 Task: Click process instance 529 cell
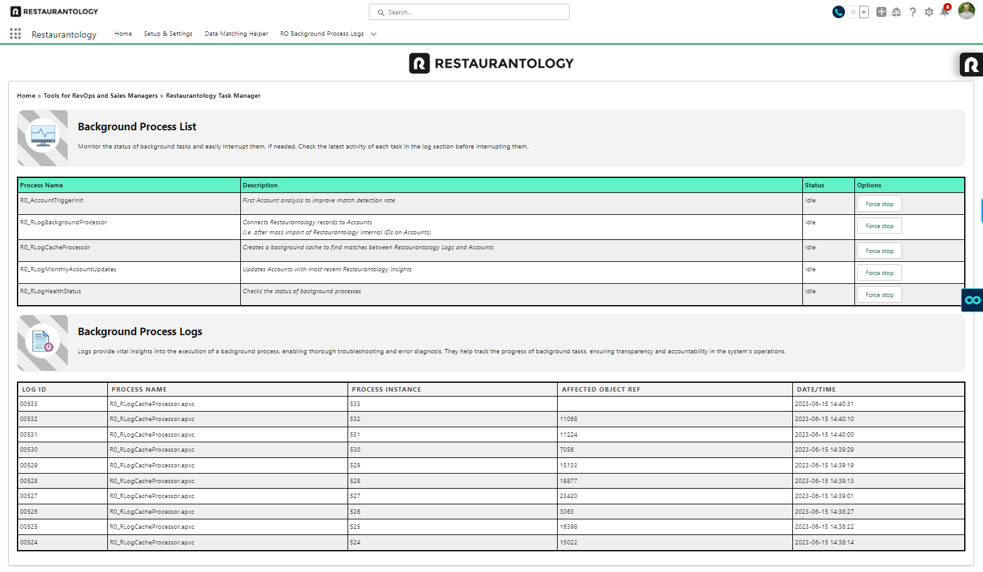click(452, 465)
